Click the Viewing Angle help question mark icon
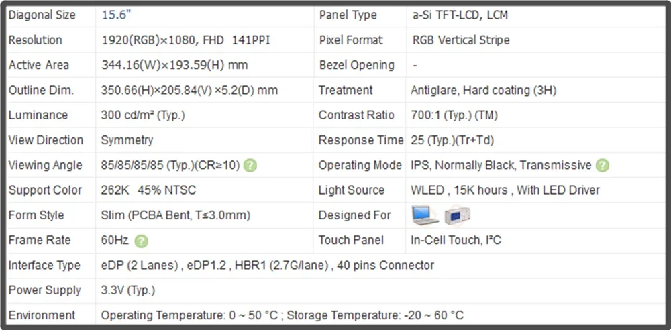671x330 pixels. pos(250,166)
